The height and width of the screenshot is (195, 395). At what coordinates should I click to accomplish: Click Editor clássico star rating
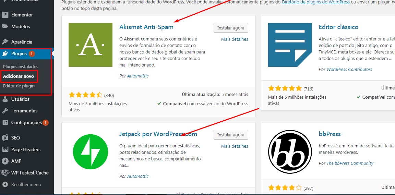(x=285, y=88)
